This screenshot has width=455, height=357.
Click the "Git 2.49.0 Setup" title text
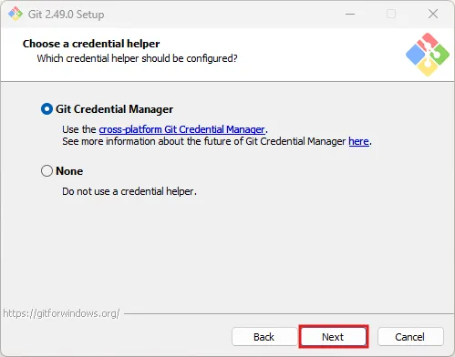[x=66, y=15]
